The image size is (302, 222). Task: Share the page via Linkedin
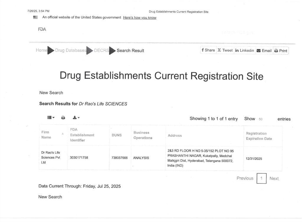(x=244, y=50)
